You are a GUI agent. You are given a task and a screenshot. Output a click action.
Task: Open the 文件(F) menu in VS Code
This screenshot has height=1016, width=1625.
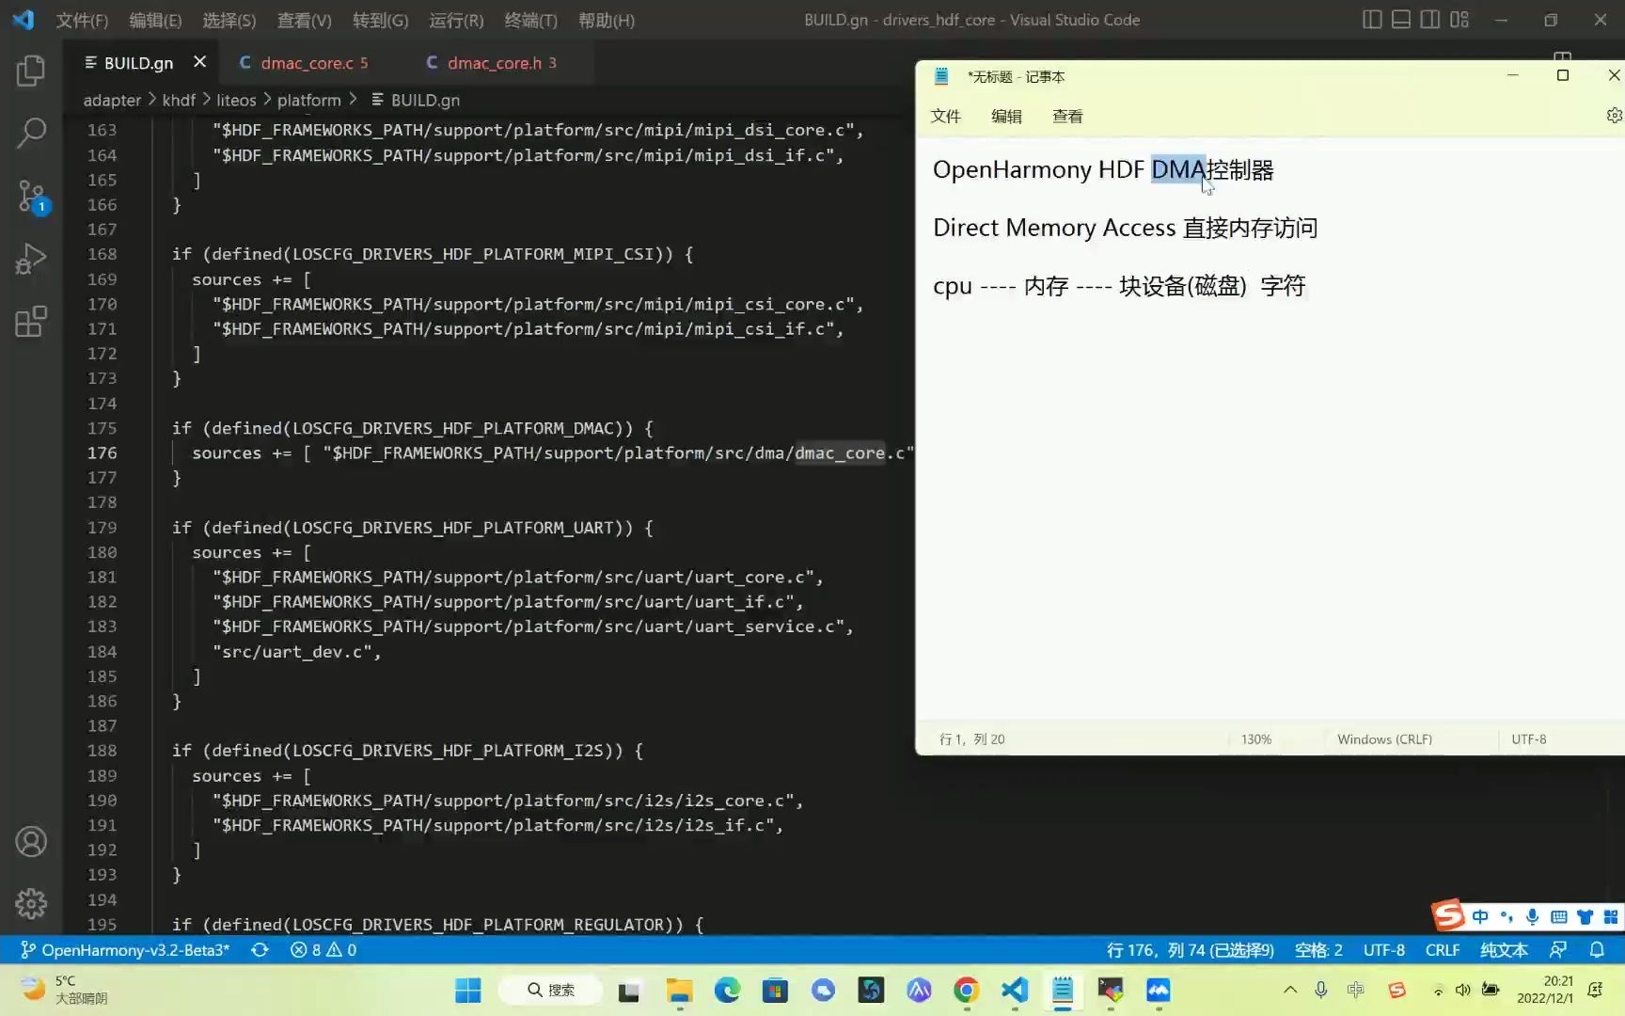point(82,20)
